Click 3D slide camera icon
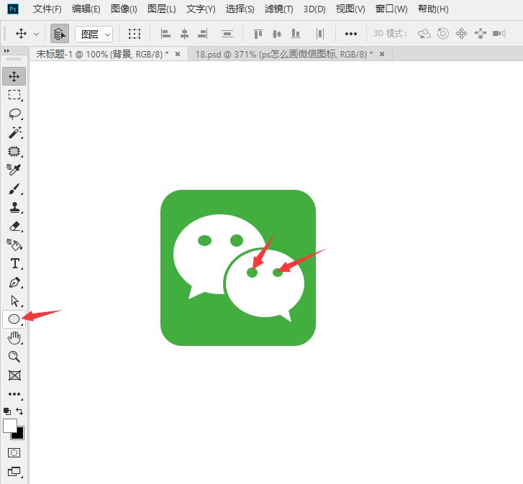Screen dimensions: 523x484 tap(481, 33)
